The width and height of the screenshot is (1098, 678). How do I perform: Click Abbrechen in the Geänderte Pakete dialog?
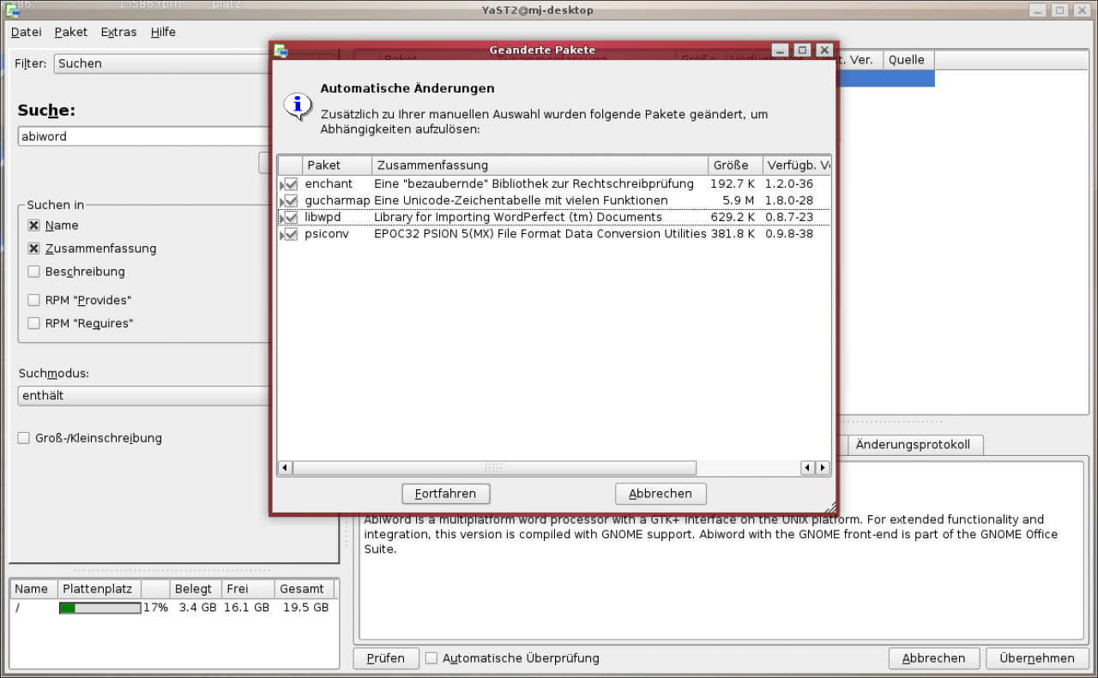[661, 494]
